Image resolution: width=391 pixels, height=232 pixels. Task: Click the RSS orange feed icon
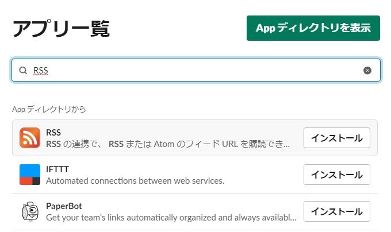(x=30, y=138)
